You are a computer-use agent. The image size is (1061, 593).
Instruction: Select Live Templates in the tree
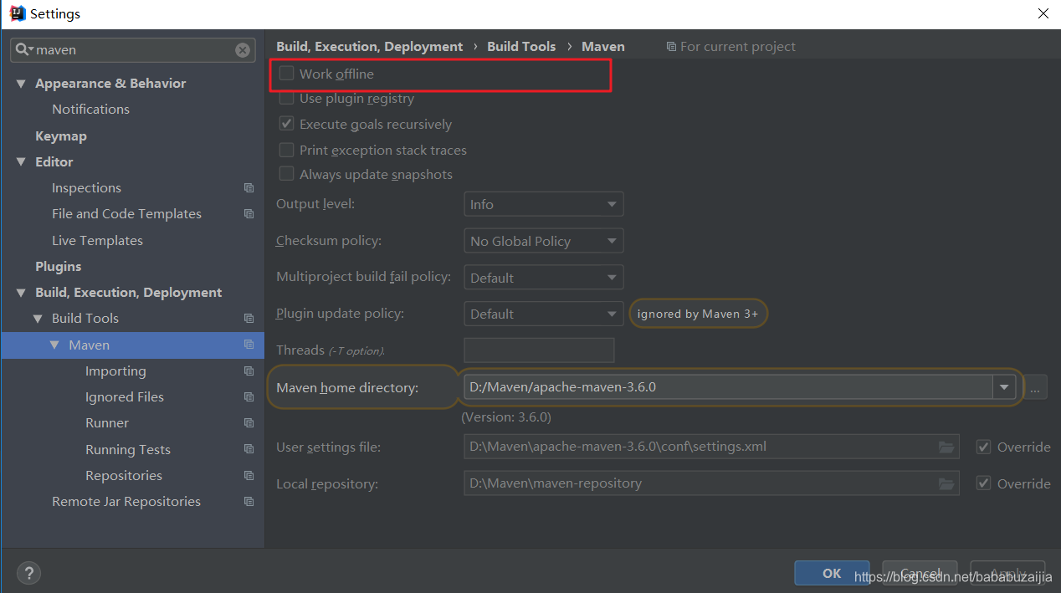(x=97, y=241)
